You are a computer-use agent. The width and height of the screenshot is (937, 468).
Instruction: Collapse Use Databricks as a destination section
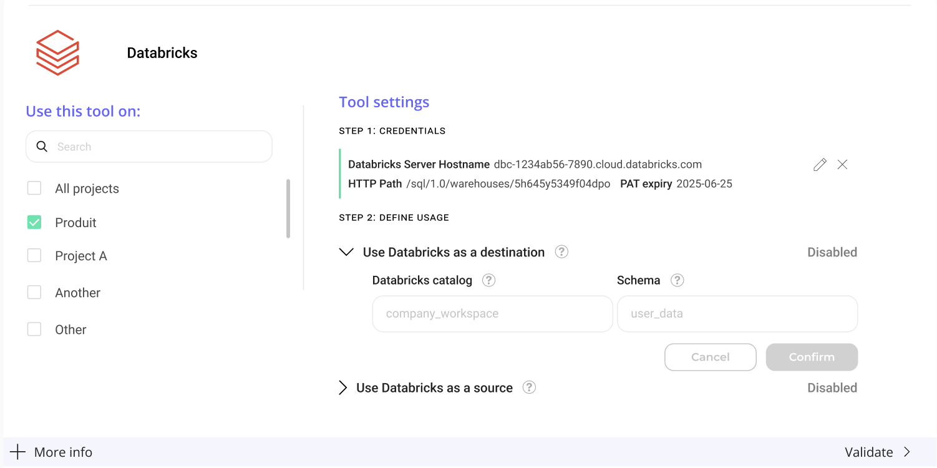pyautogui.click(x=346, y=252)
